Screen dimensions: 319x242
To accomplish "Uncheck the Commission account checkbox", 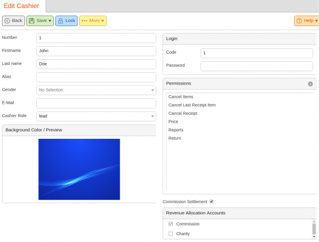I will (171, 224).
